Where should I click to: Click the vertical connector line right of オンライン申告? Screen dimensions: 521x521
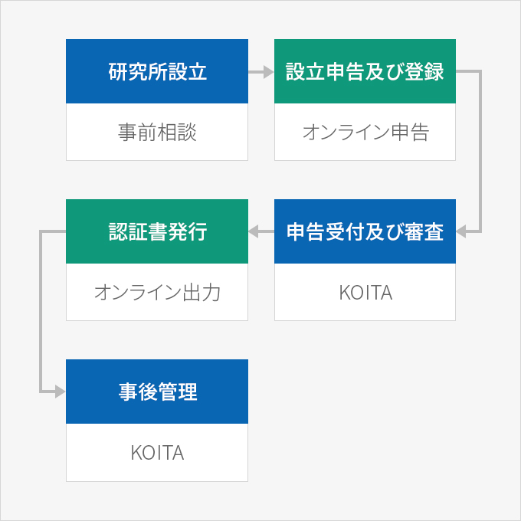480,151
